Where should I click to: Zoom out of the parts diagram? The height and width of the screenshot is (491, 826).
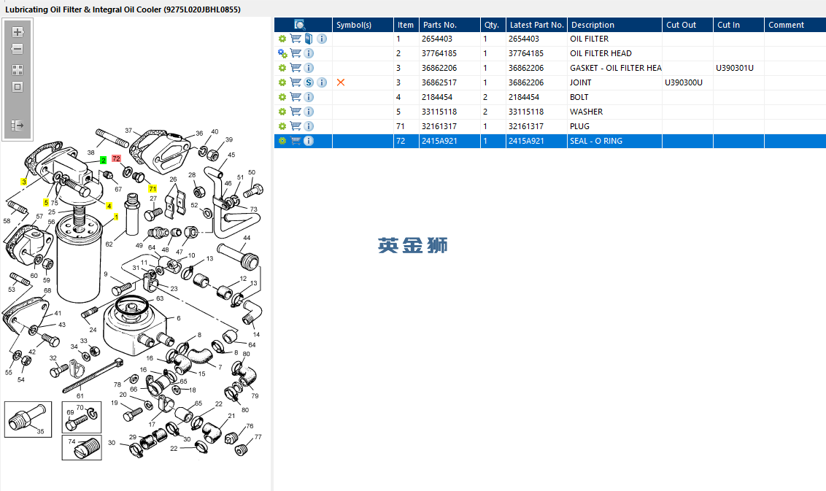(18, 49)
